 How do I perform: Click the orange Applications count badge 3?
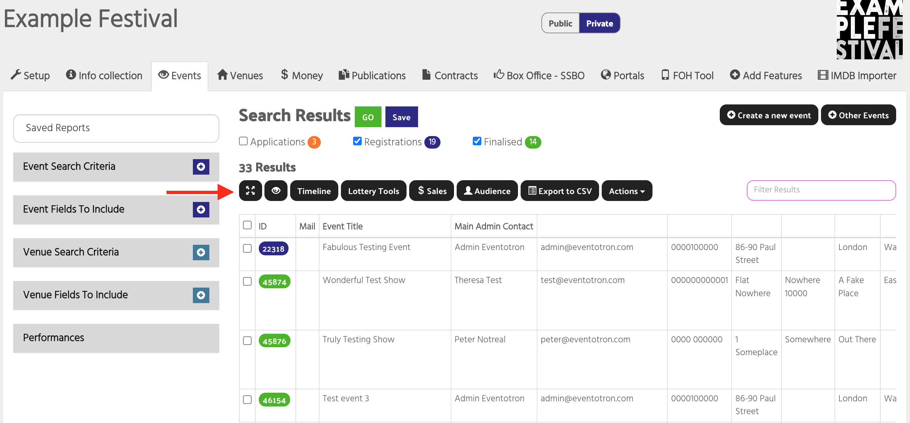pos(314,142)
